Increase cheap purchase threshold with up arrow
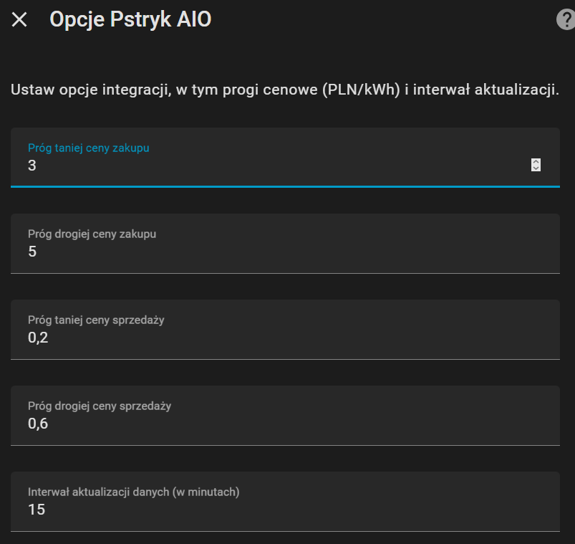The height and width of the screenshot is (544, 575). click(x=536, y=161)
